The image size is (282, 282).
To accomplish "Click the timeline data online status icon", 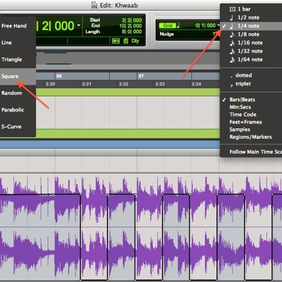I will (x=116, y=41).
